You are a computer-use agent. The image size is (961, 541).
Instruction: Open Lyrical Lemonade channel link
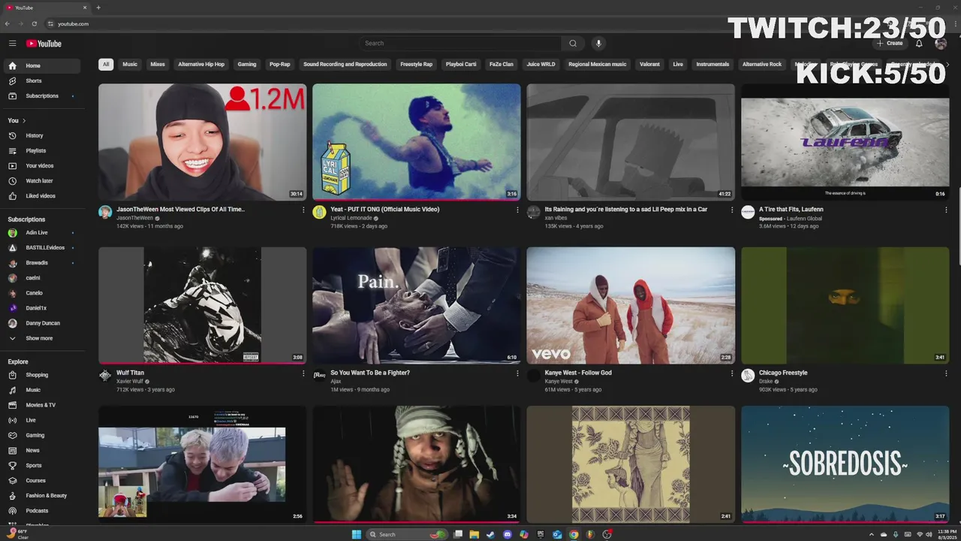pyautogui.click(x=352, y=218)
